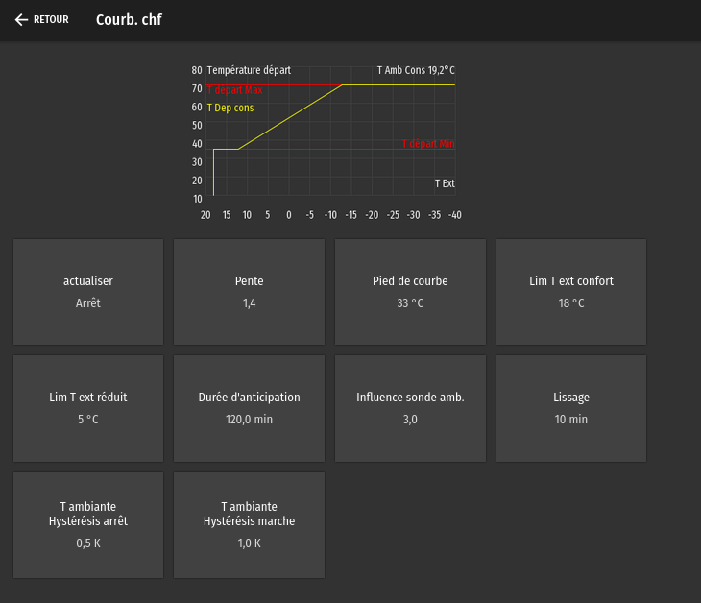Click the T Amb Cons 19,2°C text
The width and height of the screenshot is (701, 603).
coord(416,70)
